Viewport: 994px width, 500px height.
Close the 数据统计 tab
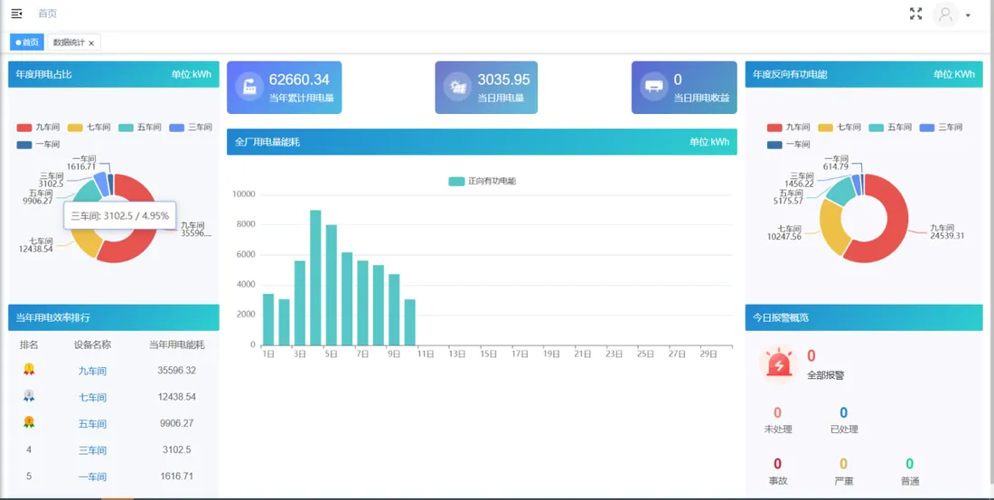[x=91, y=43]
